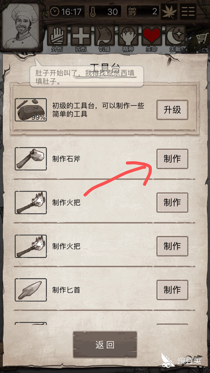Select the stone axe item image

31,159
